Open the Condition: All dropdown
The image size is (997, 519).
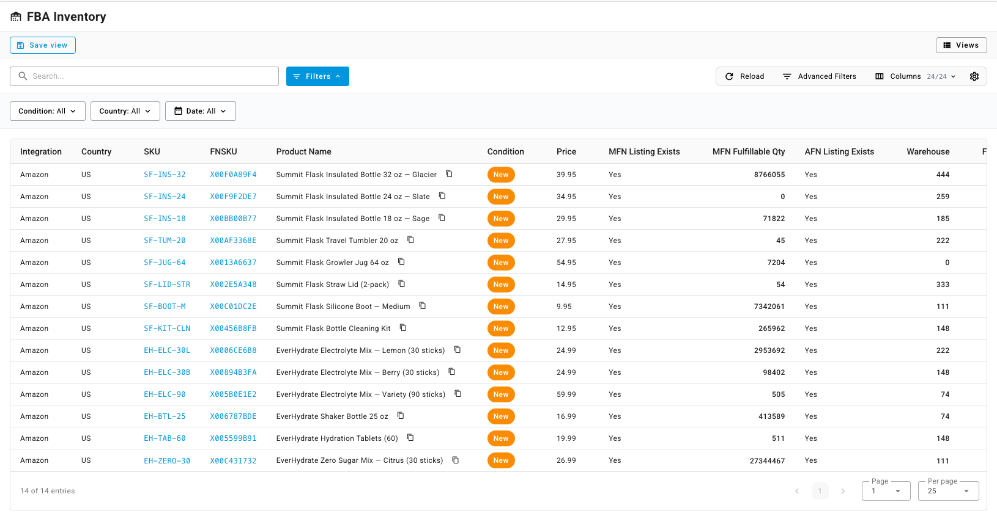point(48,111)
